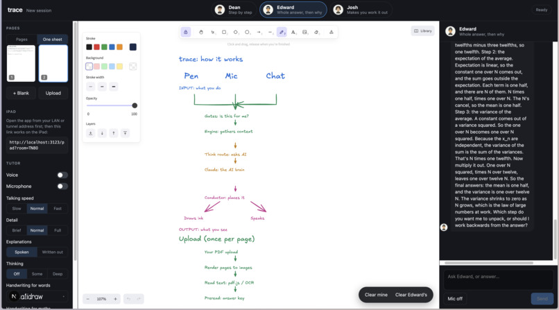Toggle the Microphone switch
Screen dimensions: 559x310
point(62,187)
